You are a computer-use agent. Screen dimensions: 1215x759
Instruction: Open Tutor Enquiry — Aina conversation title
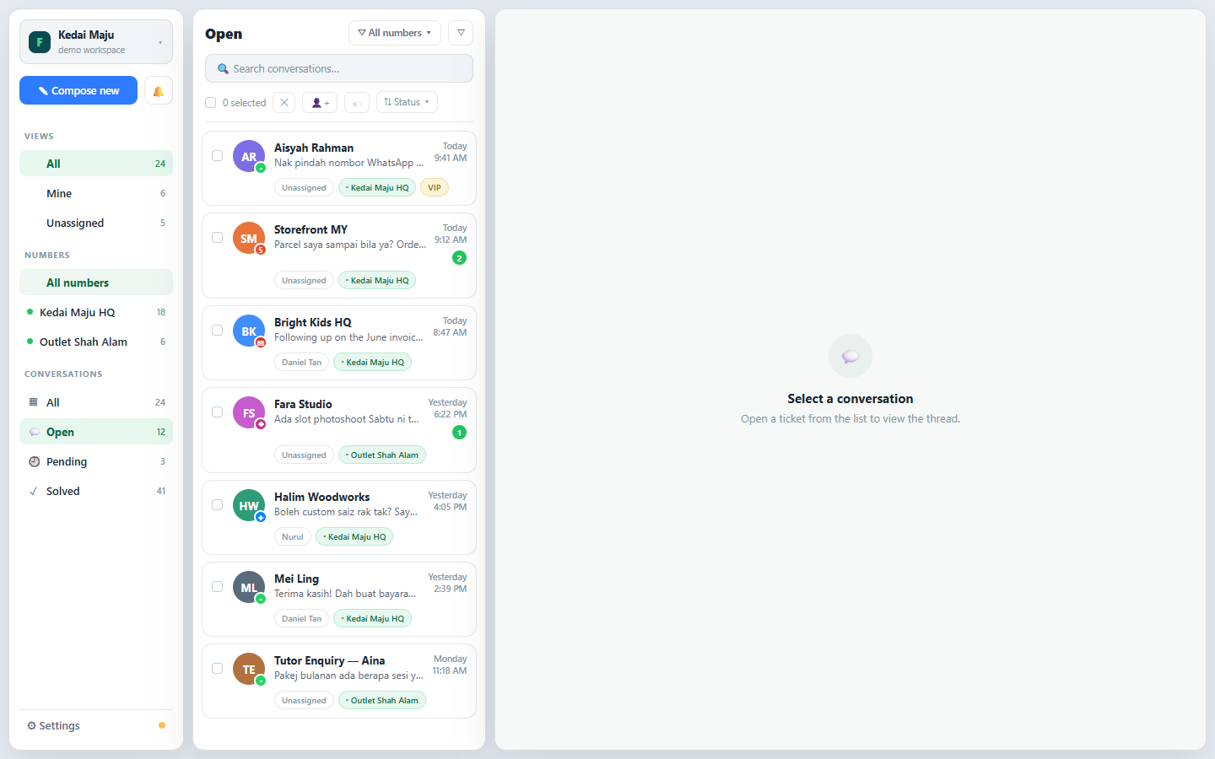(x=329, y=660)
